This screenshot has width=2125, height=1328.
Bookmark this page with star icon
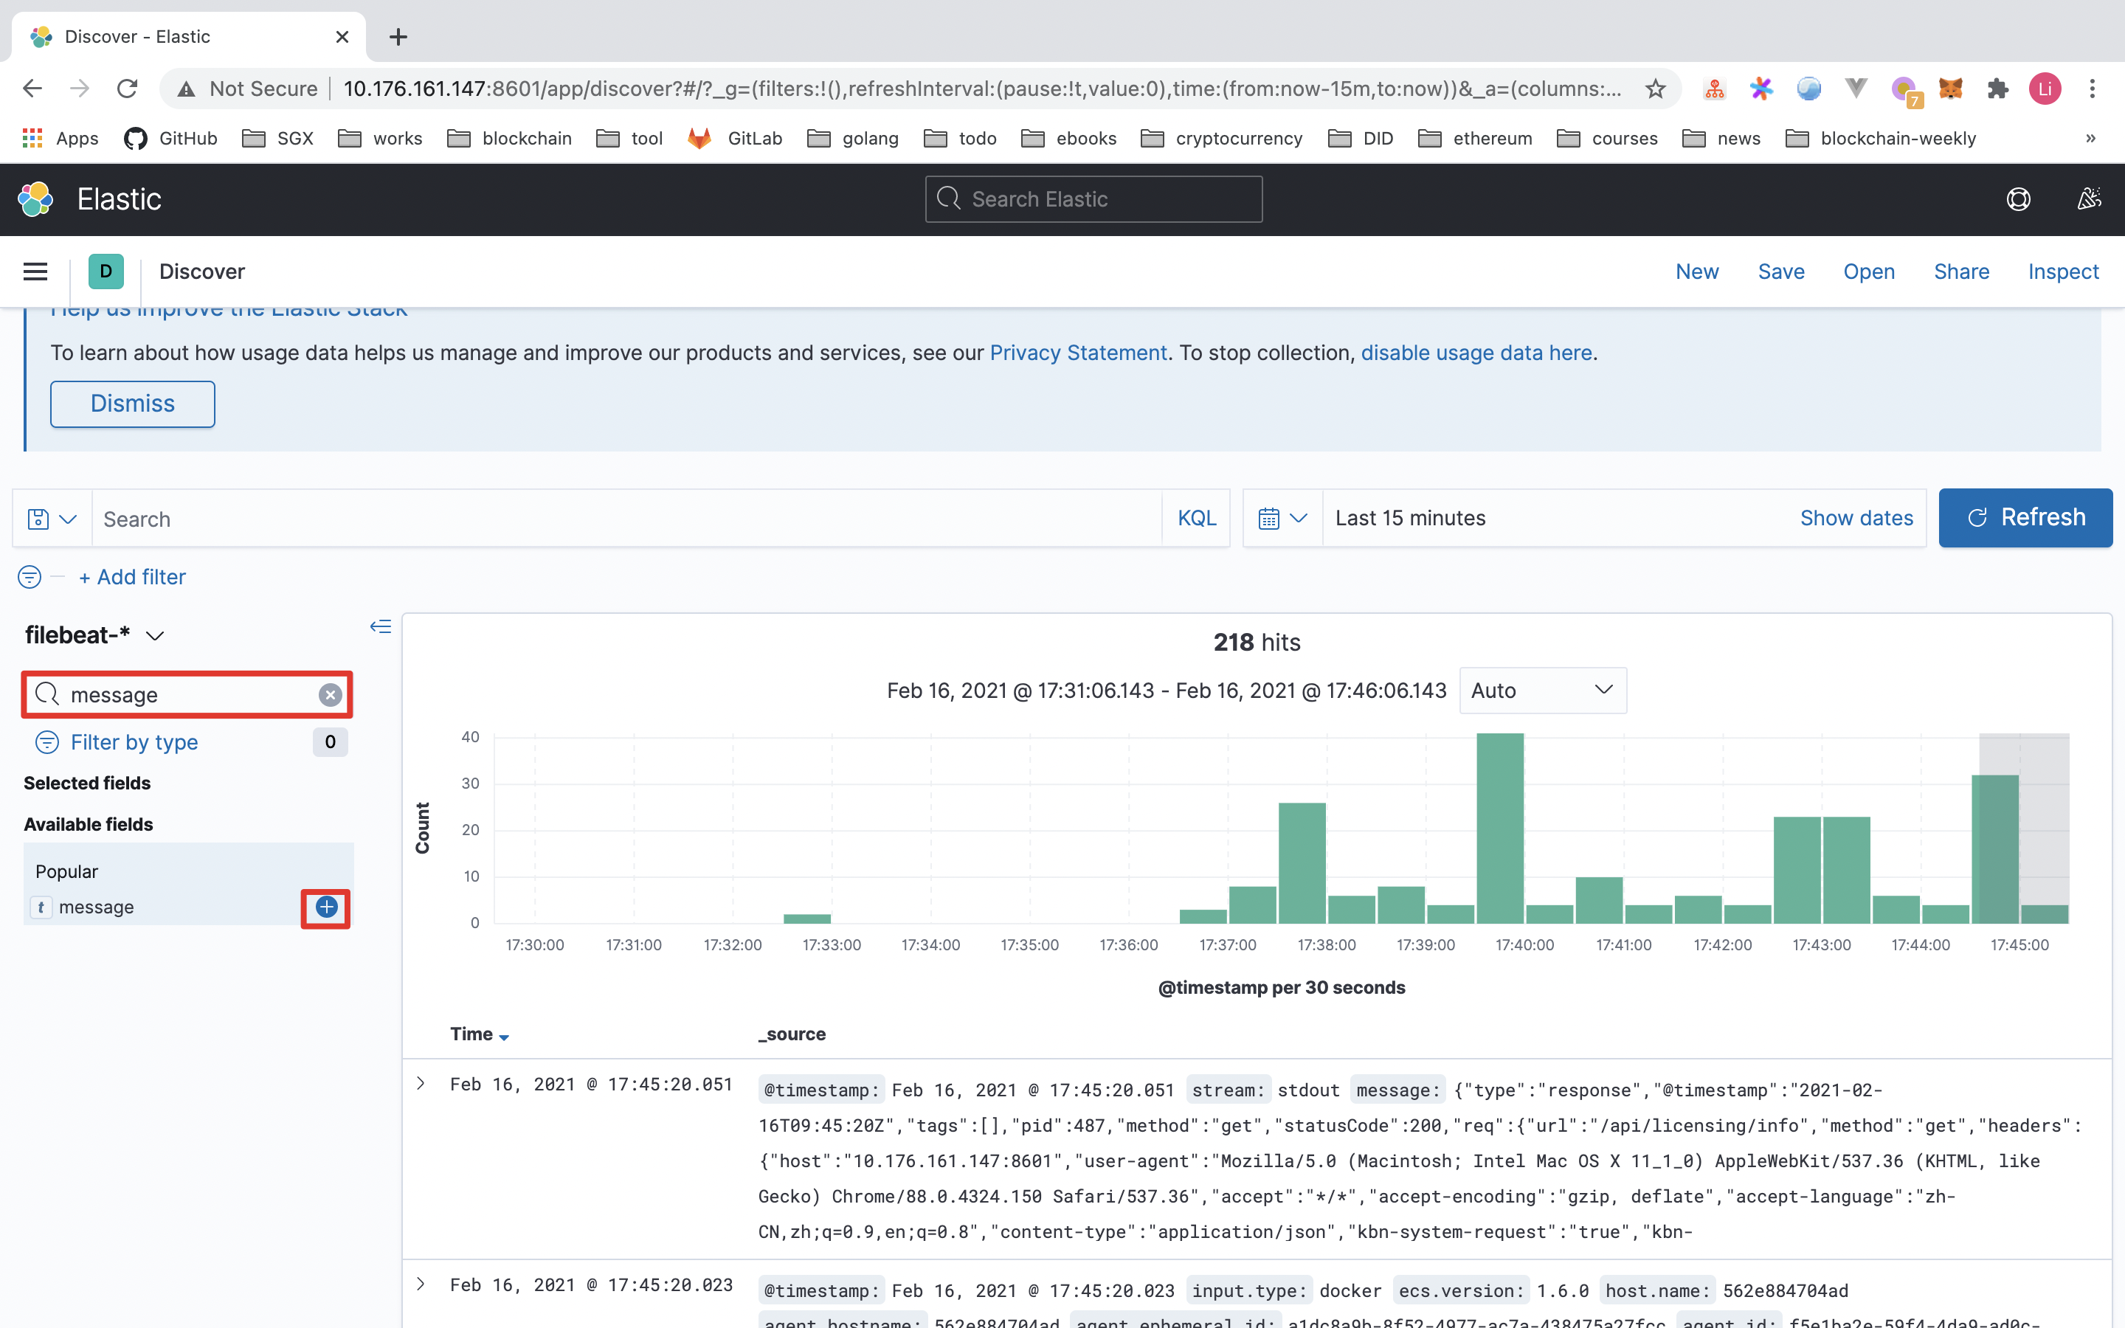click(x=1655, y=89)
